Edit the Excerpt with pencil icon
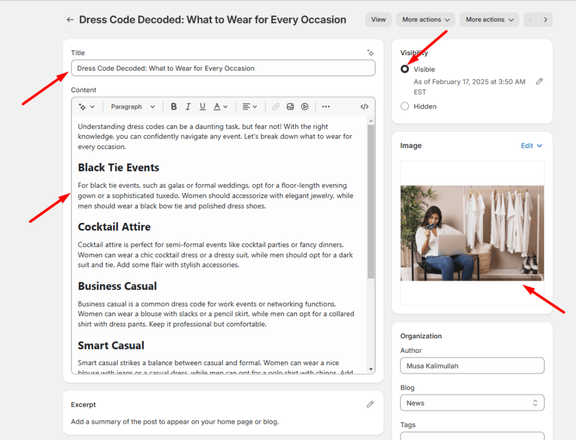576x440 pixels. 370,405
